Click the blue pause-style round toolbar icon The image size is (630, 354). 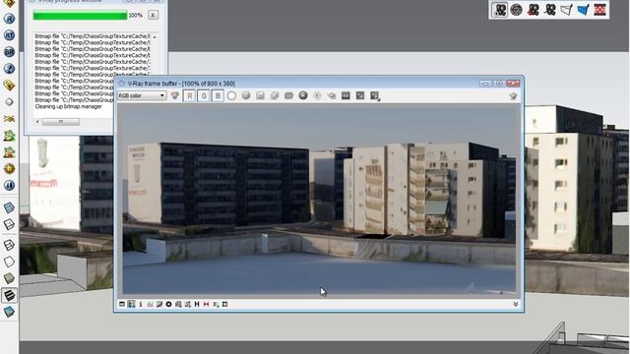tap(9, 186)
